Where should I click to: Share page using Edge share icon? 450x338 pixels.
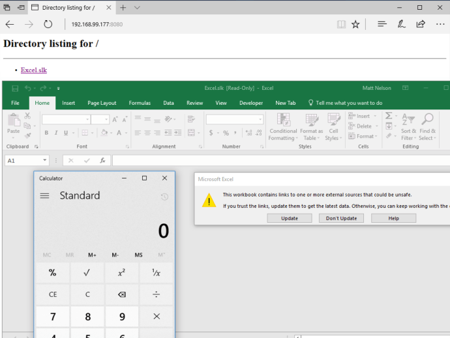(421, 24)
